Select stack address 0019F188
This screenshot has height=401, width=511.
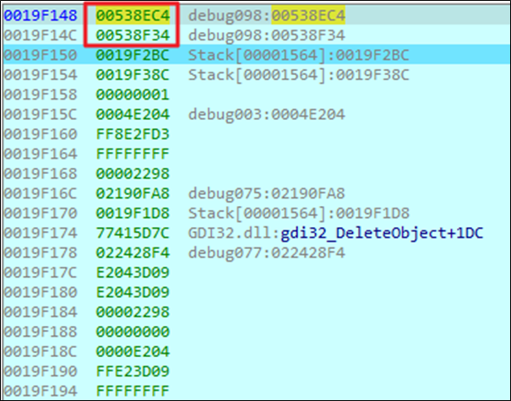(x=41, y=332)
